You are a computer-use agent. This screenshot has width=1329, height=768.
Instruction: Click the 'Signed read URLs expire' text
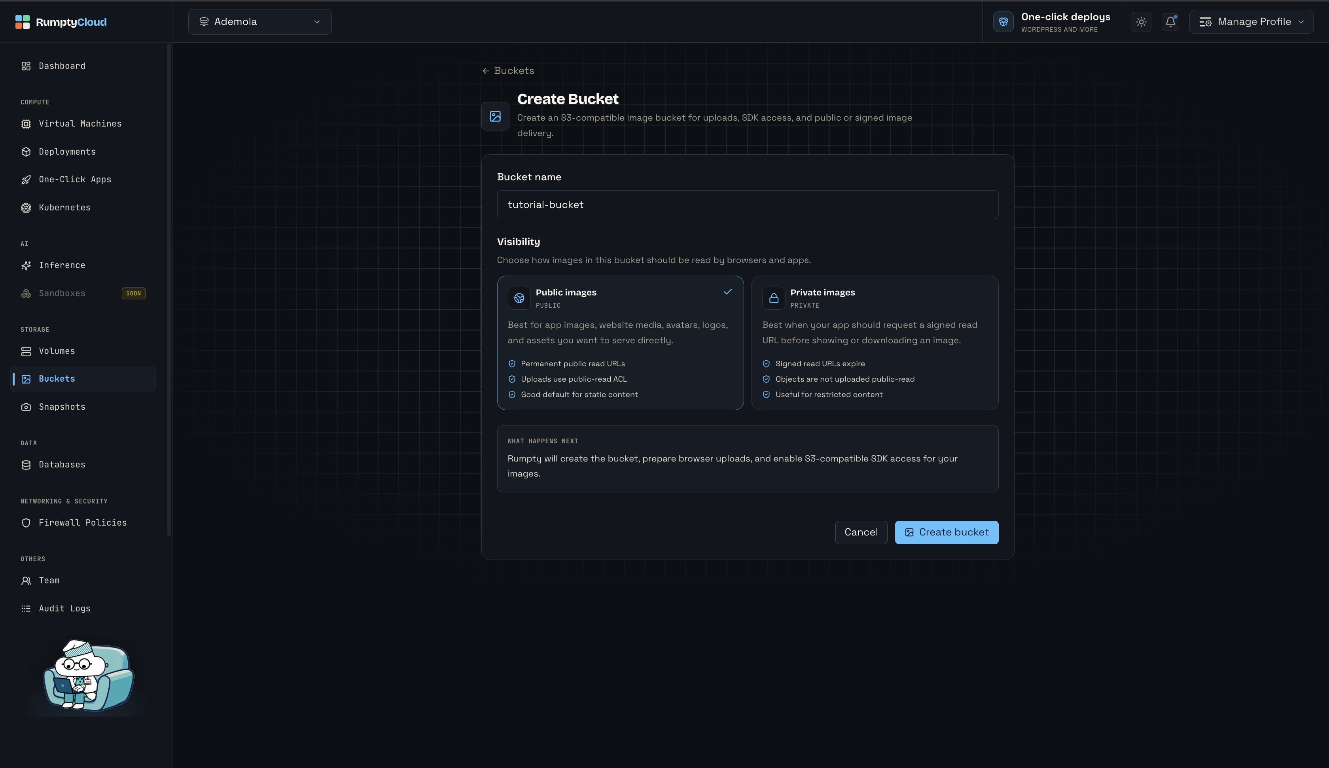click(820, 363)
